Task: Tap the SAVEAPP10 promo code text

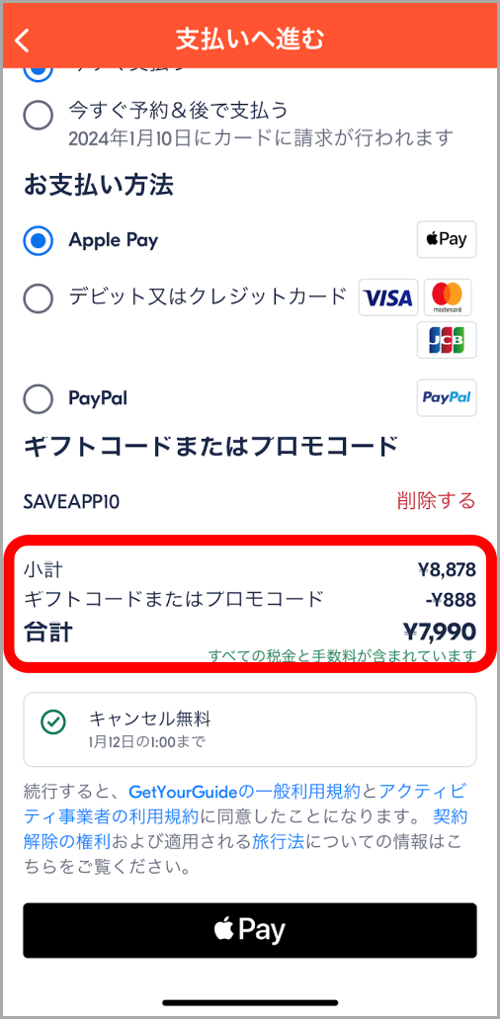Action: [x=71, y=502]
